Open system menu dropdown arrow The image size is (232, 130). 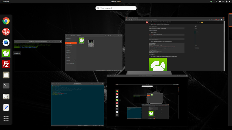click(230, 2)
